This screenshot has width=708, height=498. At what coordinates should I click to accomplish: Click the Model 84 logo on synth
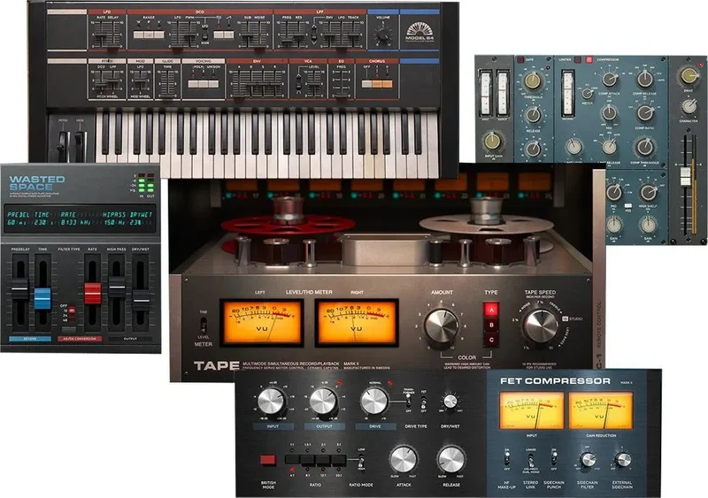pos(419,34)
